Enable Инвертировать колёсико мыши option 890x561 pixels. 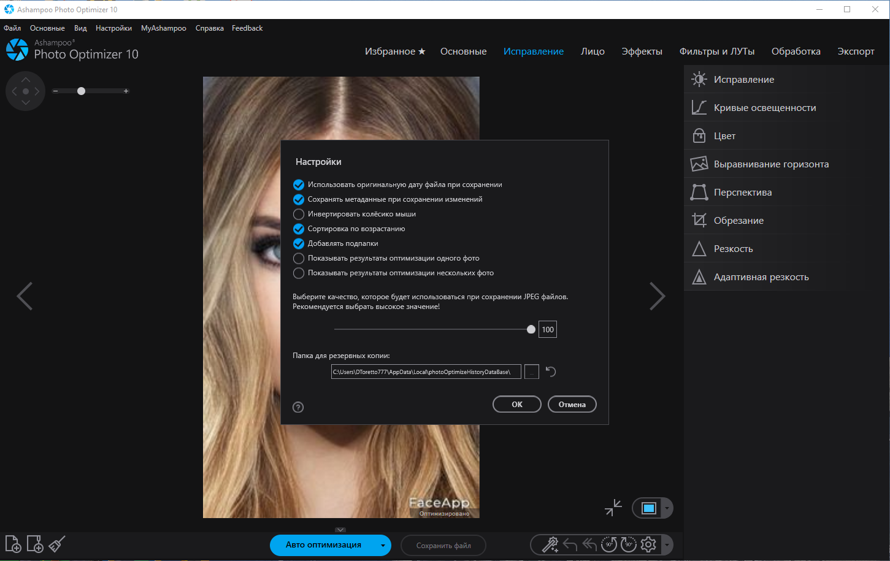[299, 214]
